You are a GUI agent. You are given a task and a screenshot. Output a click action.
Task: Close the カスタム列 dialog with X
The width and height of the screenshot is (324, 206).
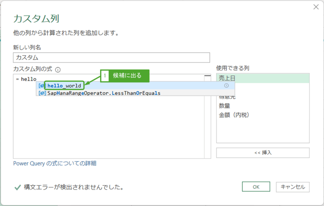pyautogui.click(x=316, y=7)
